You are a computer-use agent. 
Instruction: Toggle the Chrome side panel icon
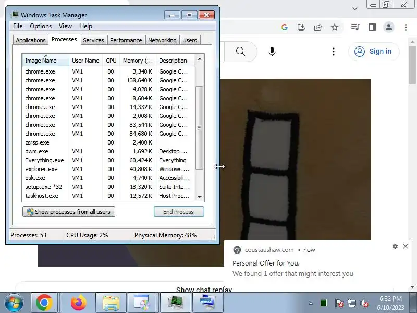(372, 27)
